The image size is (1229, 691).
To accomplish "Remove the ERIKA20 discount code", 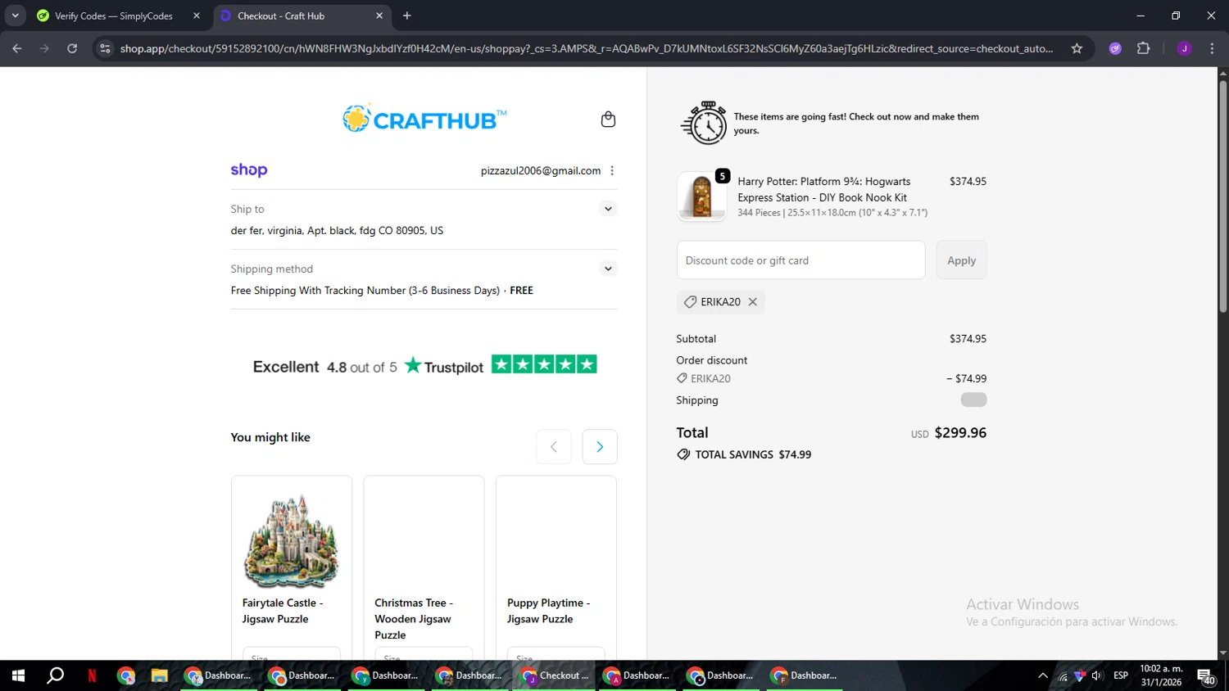I will pos(753,302).
